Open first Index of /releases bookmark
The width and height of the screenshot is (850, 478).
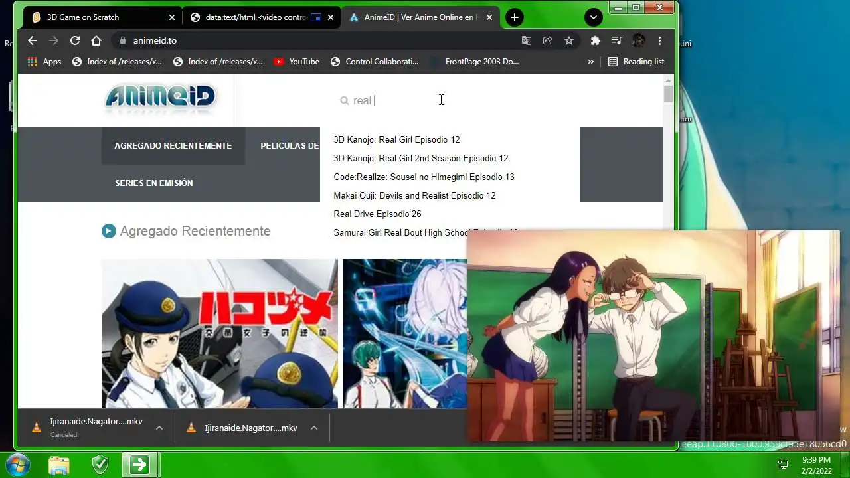pyautogui.click(x=117, y=62)
